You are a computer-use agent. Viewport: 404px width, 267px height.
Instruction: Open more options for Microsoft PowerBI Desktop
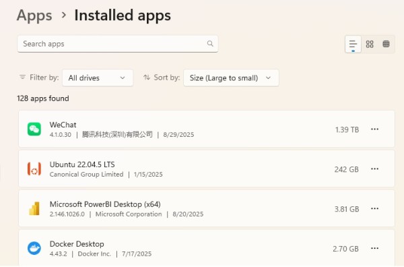[374, 208]
